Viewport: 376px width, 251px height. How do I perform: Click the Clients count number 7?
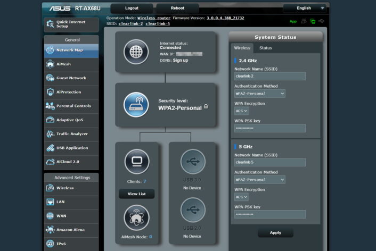pos(145,181)
